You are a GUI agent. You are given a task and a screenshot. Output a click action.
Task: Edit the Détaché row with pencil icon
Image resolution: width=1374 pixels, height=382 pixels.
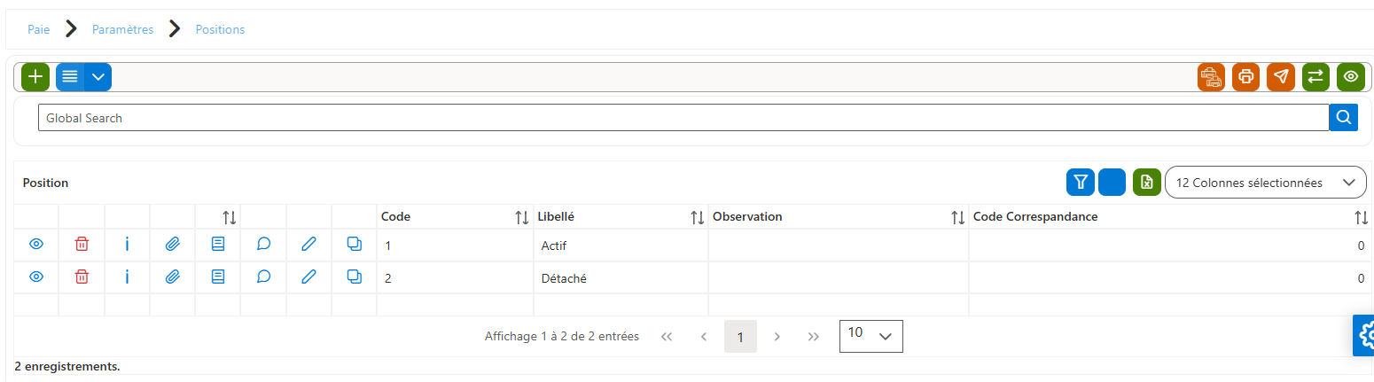308,277
